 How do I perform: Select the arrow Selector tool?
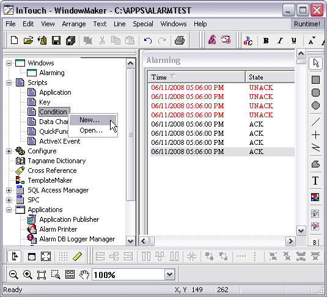316,63
